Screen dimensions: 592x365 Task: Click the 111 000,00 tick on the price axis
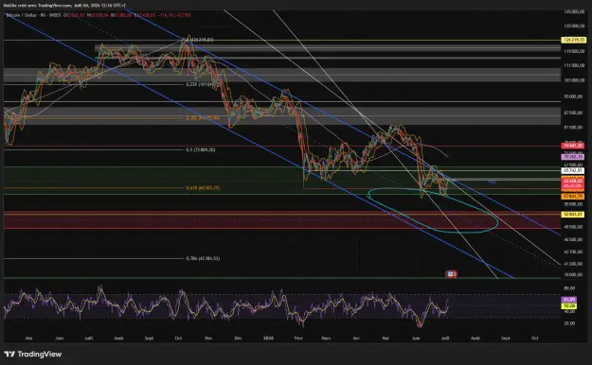pos(574,65)
